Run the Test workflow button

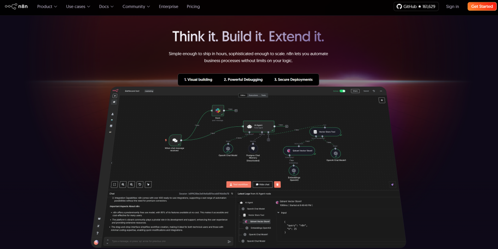[239, 184]
